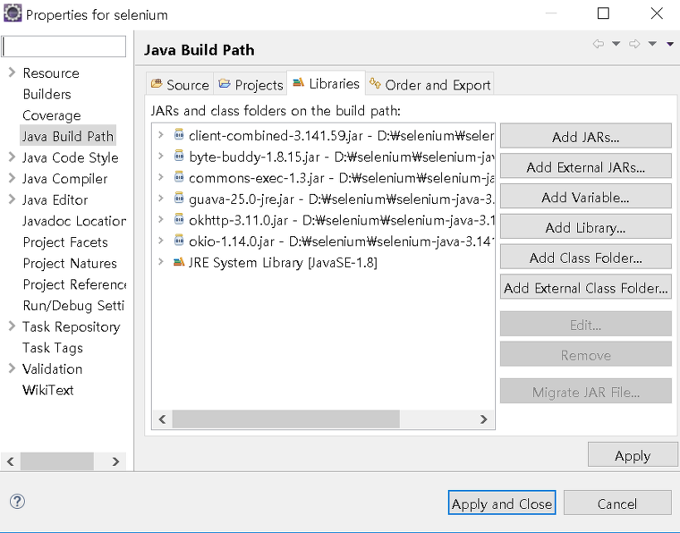
Task: Select WikiText category
Action: [48, 390]
